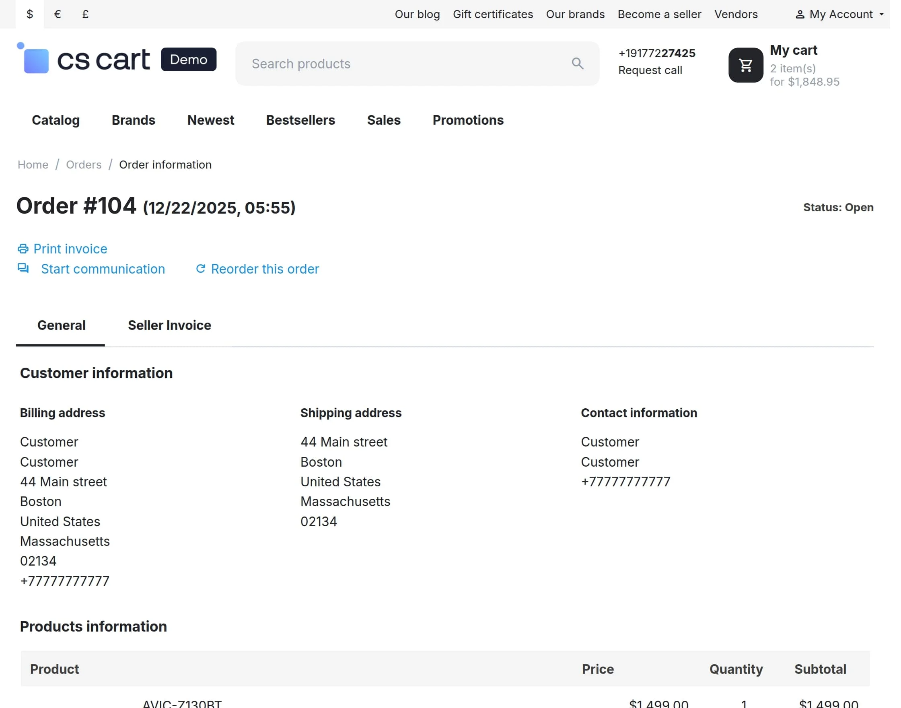Switch currency to pound sterling

85,14
